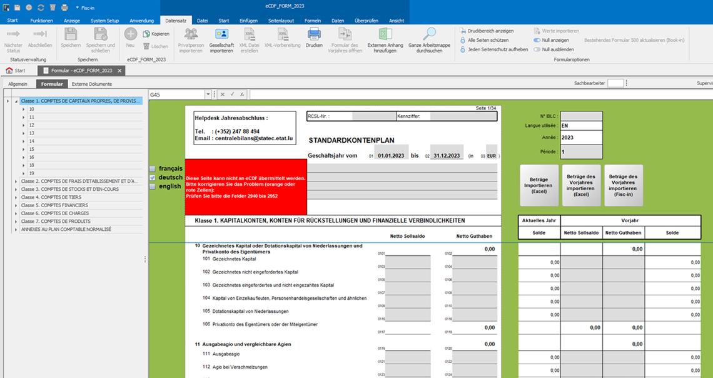Click Beträge Importieren (Excel) button
This screenshot has height=378, width=713.
[x=539, y=186]
